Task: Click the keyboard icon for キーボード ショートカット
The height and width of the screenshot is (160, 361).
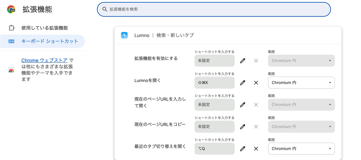Action: 11,41
